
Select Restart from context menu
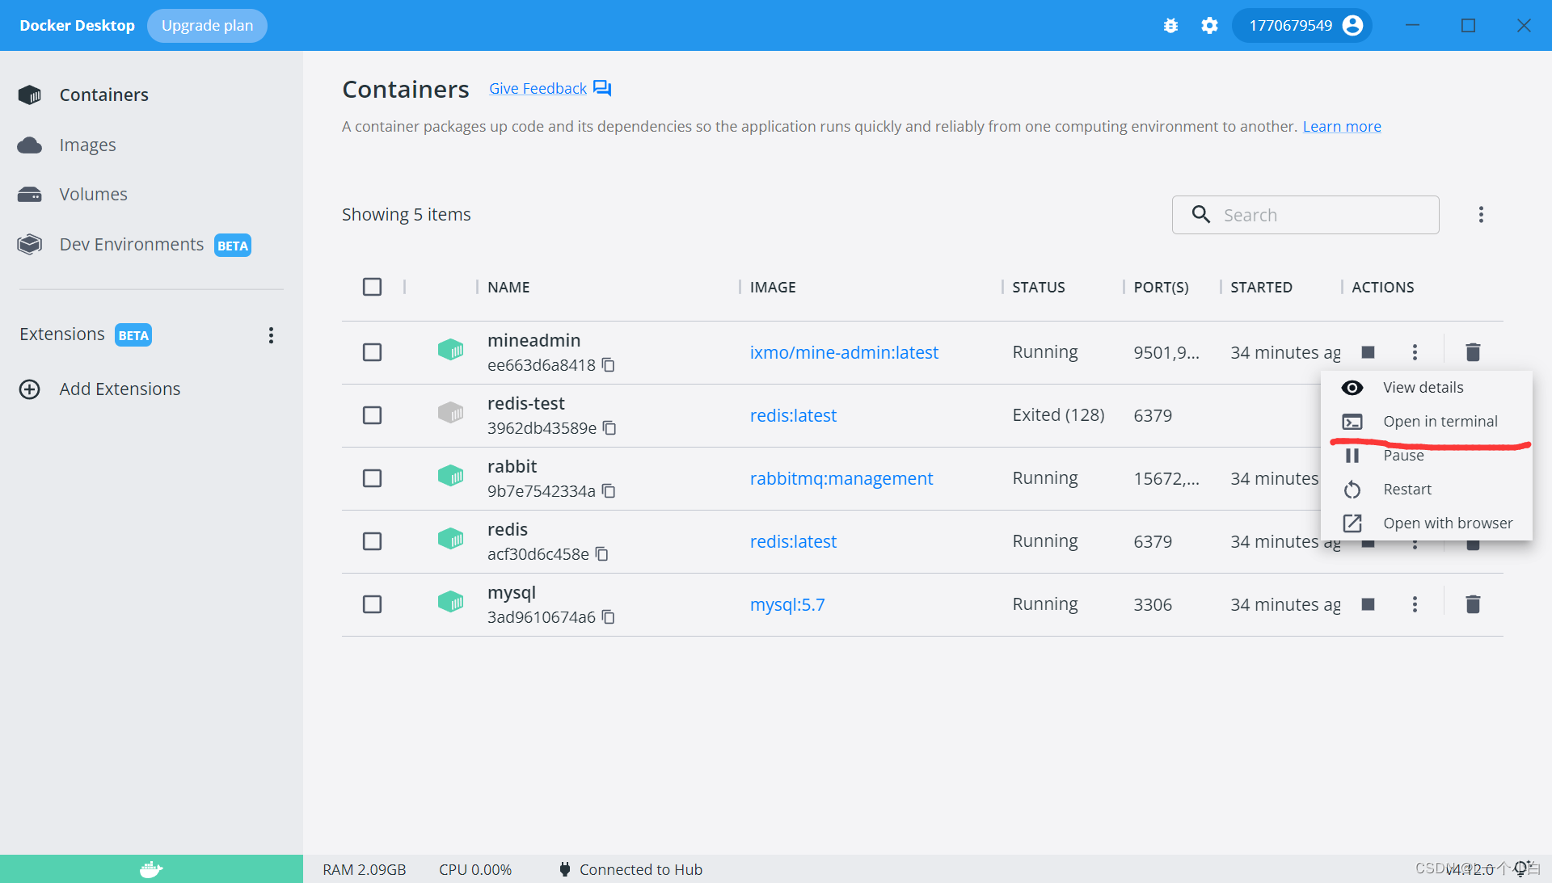[x=1406, y=490]
